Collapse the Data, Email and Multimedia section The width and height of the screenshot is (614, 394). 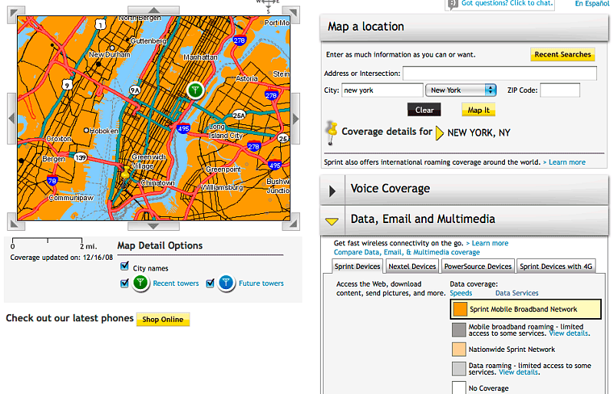tap(332, 222)
